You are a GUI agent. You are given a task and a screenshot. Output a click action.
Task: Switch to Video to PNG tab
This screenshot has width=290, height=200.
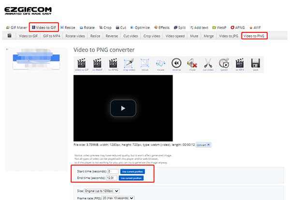coord(254,36)
